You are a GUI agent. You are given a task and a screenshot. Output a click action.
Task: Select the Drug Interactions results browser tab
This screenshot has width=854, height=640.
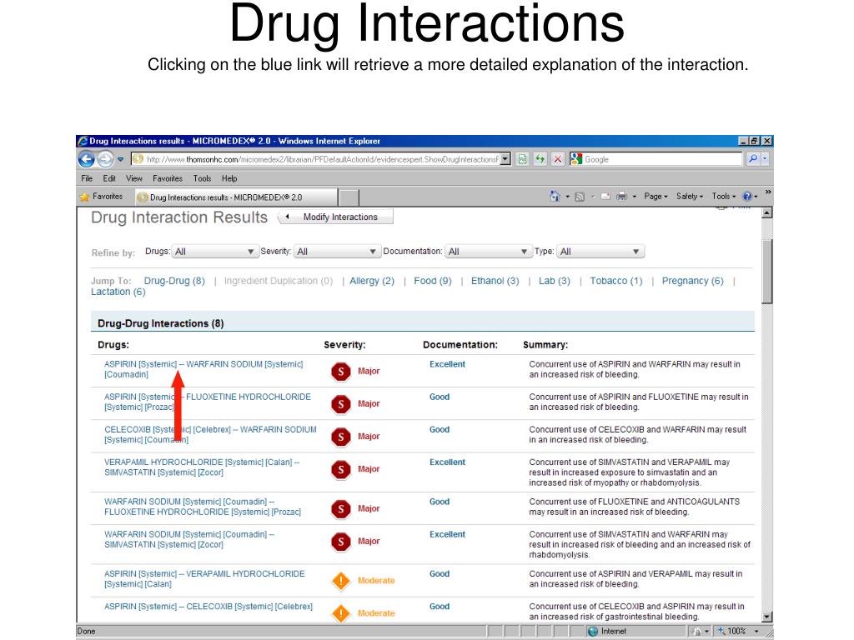click(x=235, y=197)
